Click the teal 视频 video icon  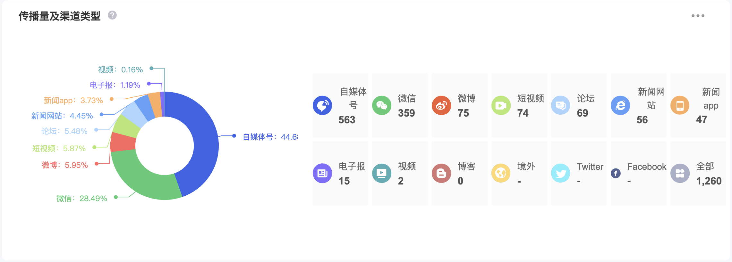(x=382, y=173)
